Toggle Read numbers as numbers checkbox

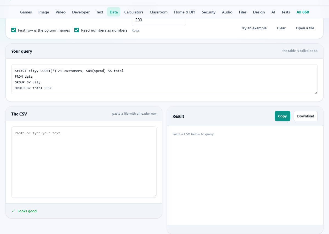click(x=77, y=30)
